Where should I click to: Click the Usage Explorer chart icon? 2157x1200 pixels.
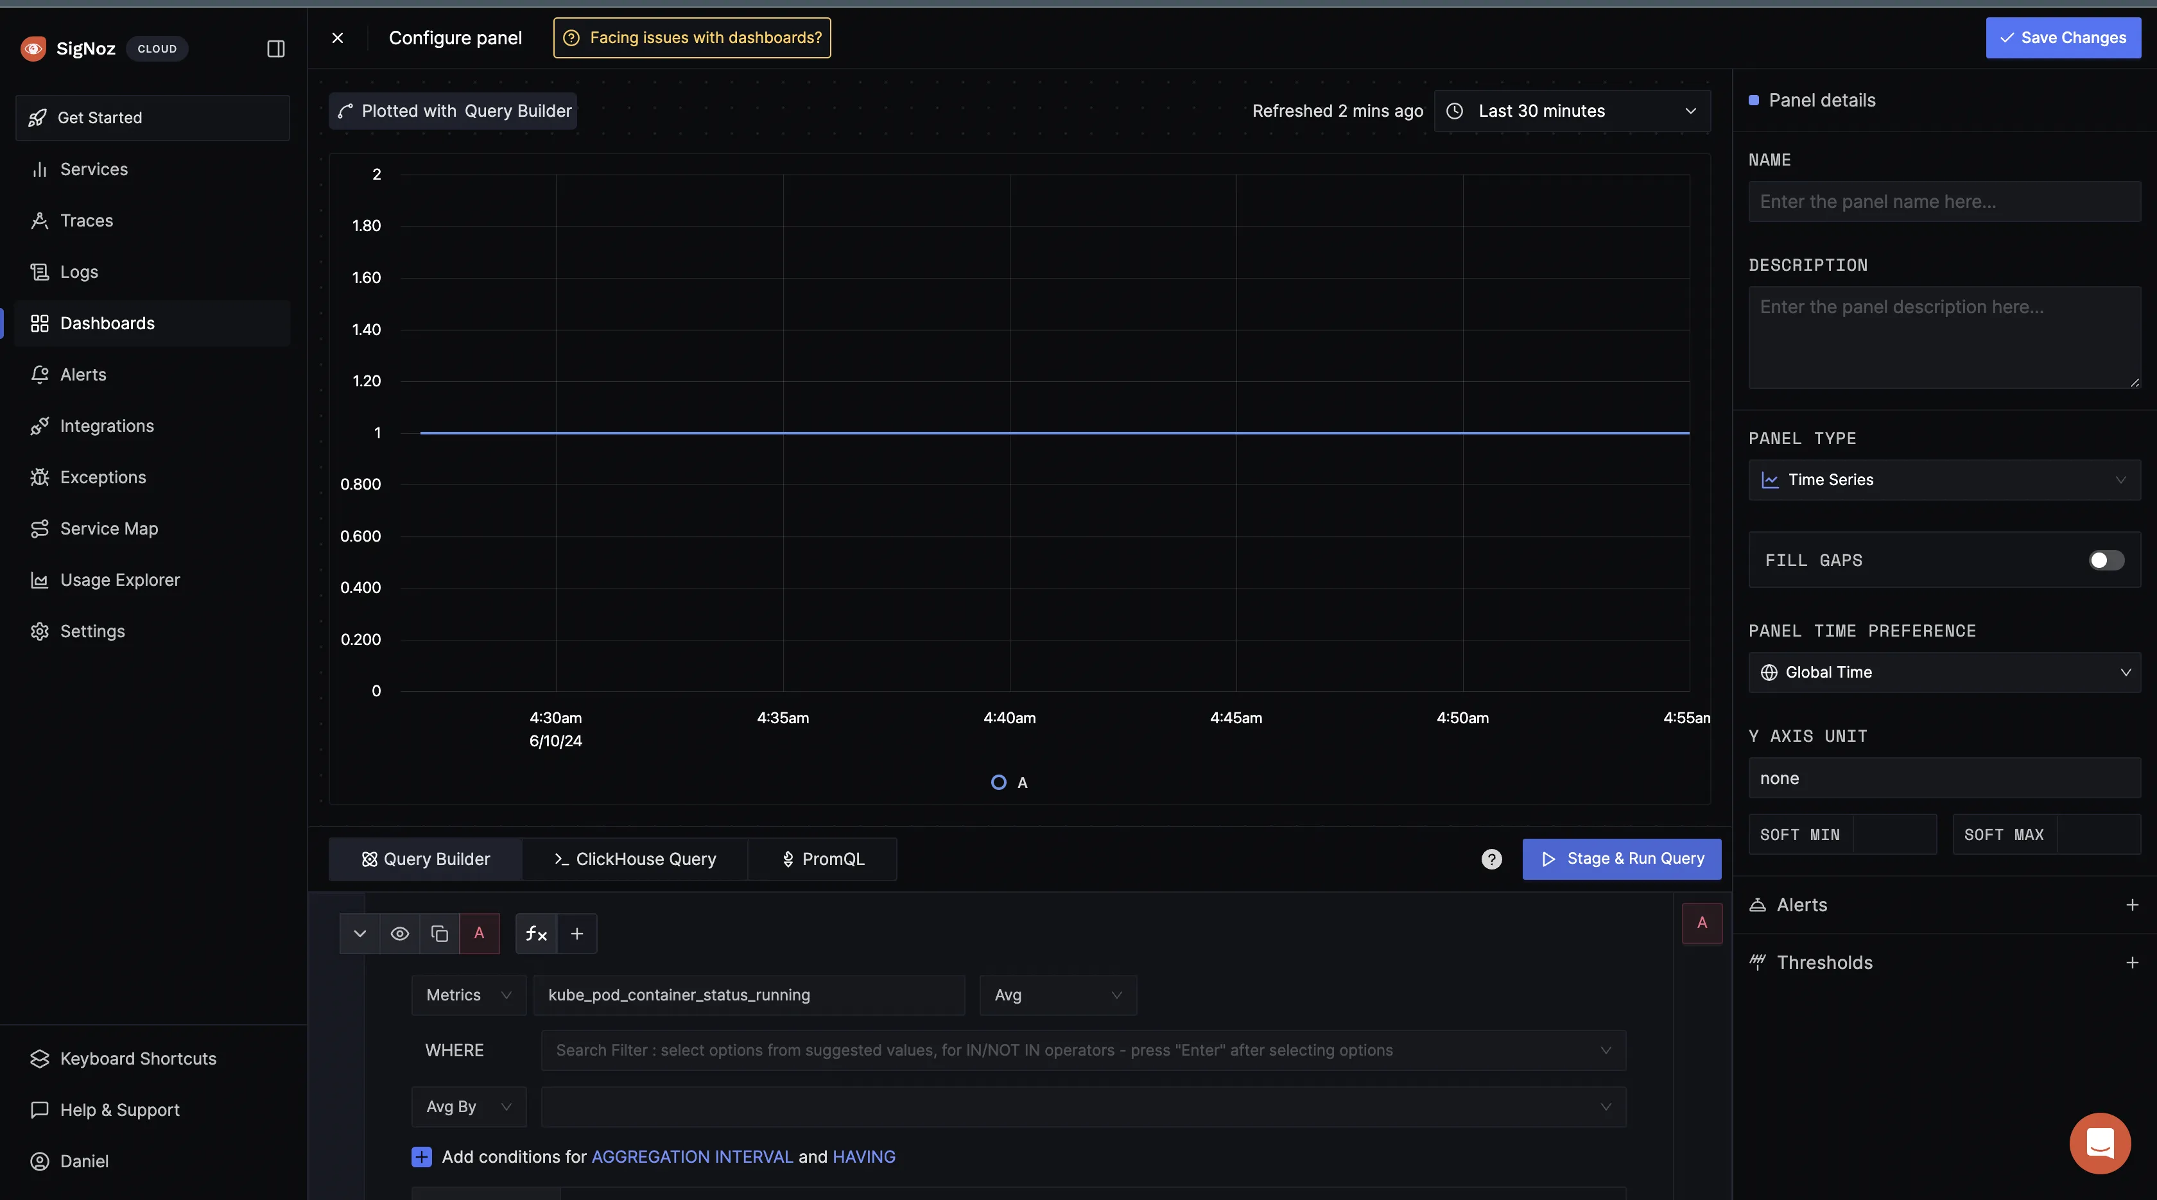click(39, 580)
